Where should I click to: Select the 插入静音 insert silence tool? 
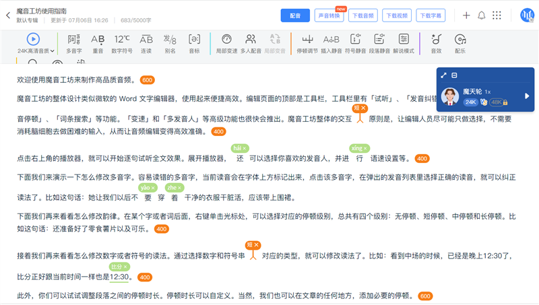click(x=331, y=43)
